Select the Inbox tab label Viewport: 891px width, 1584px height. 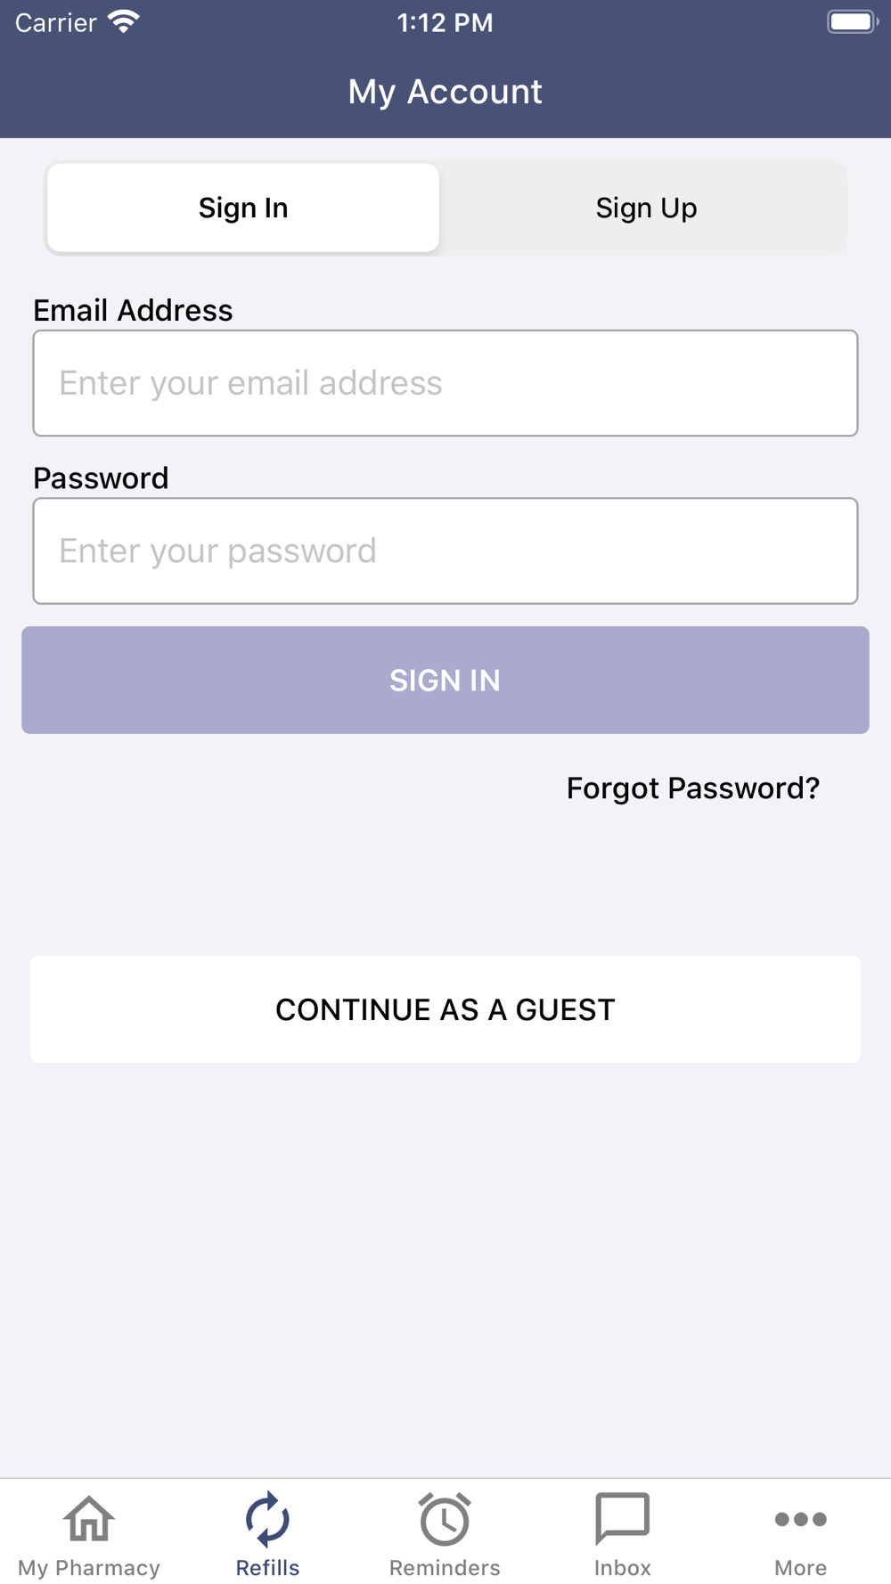(x=623, y=1567)
